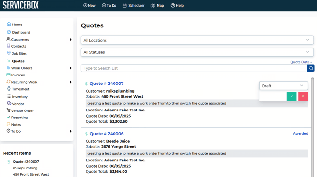The image size is (317, 177).
Task: Click the Quotes dollar icon in sidebar
Action: 9,60
